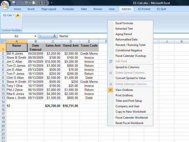Viewport: 189px width, 142px height.
Task: Click the Name Box showing A1
Action: pos(17,36)
